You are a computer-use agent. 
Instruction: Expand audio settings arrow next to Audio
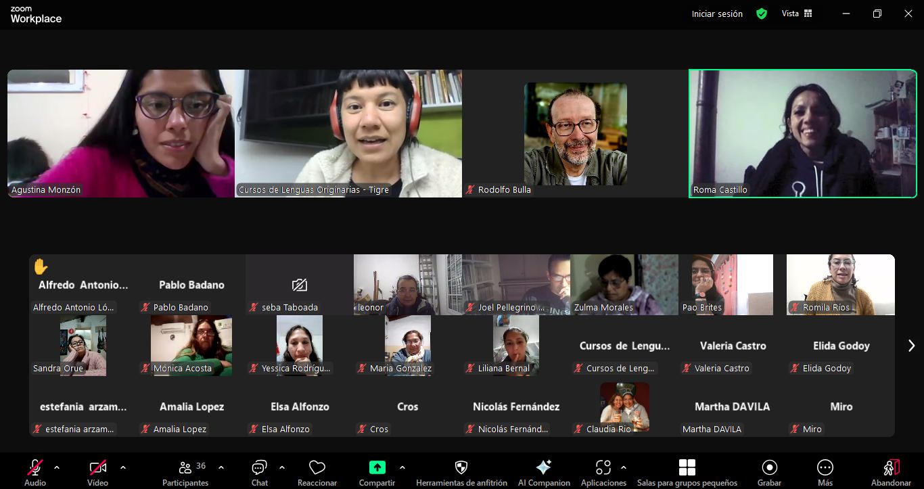[x=57, y=467]
